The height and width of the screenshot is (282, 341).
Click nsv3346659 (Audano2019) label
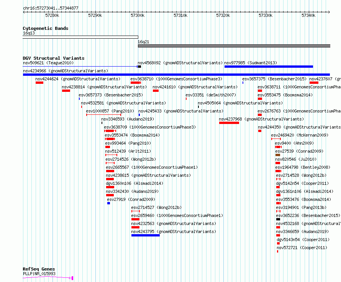302,231
